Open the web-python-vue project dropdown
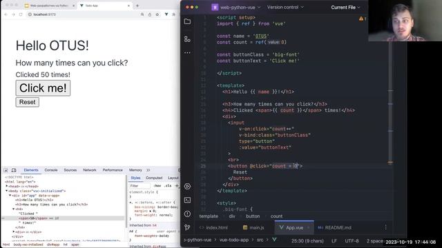Image resolution: width=442 pixels, height=248 pixels. (x=236, y=8)
